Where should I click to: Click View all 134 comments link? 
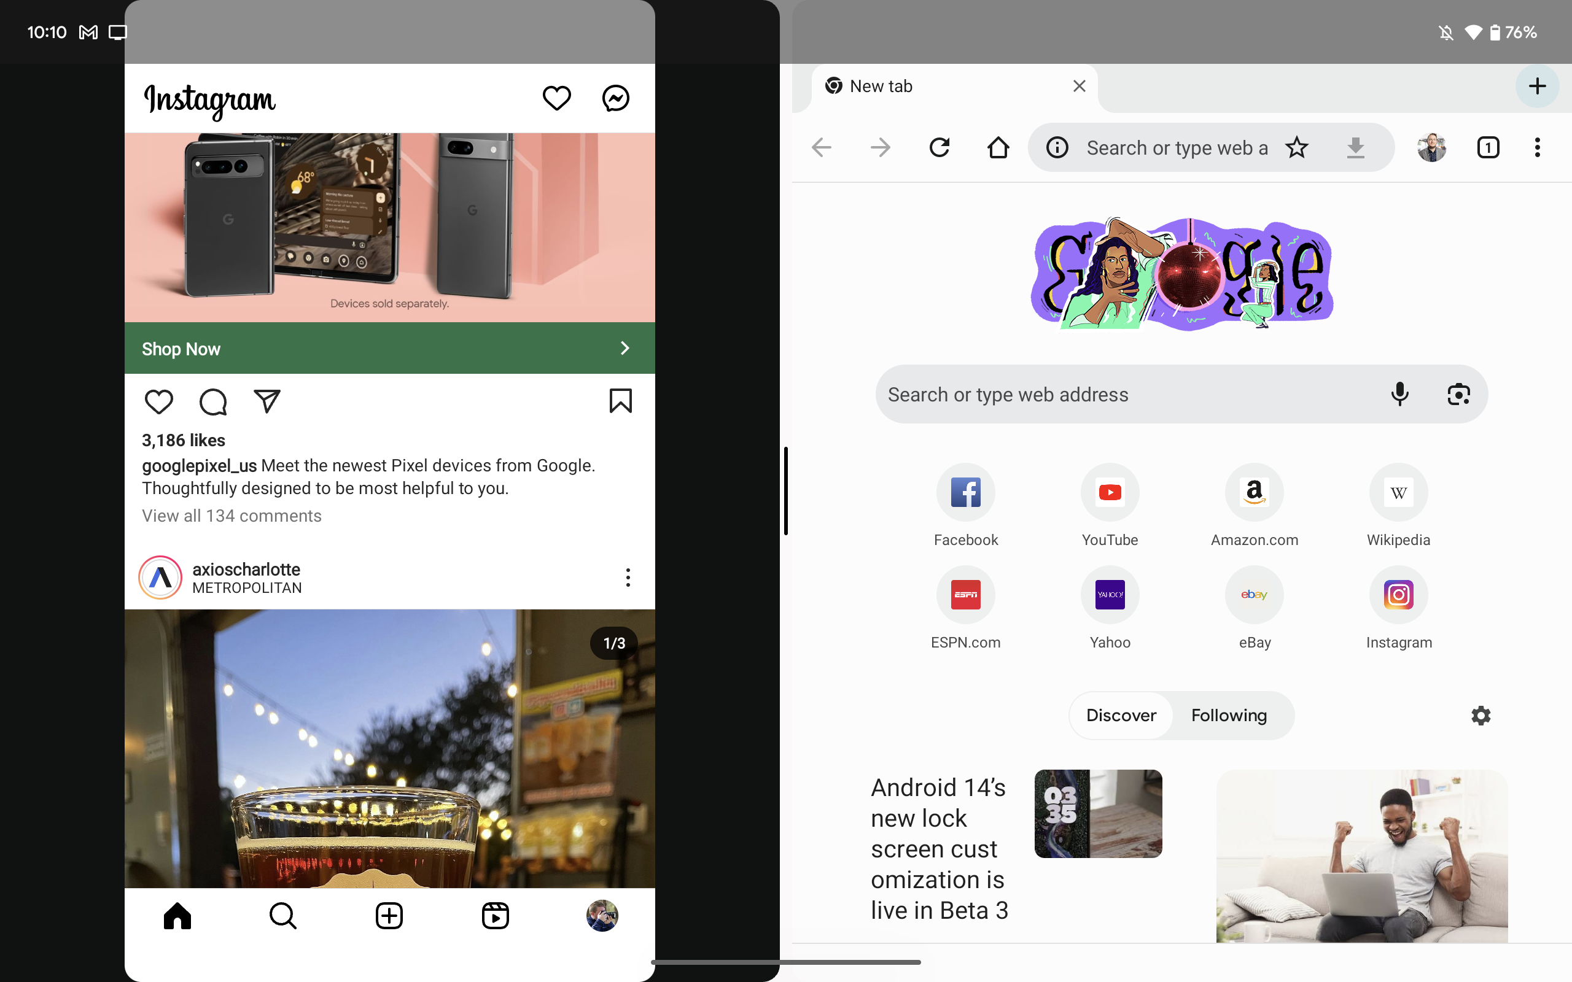pyautogui.click(x=232, y=516)
